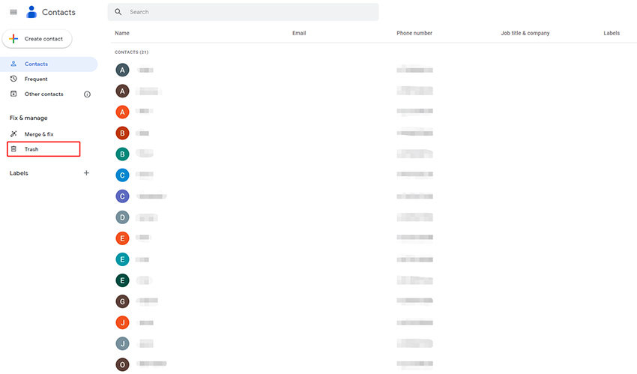Click the Job title & company header

click(525, 33)
